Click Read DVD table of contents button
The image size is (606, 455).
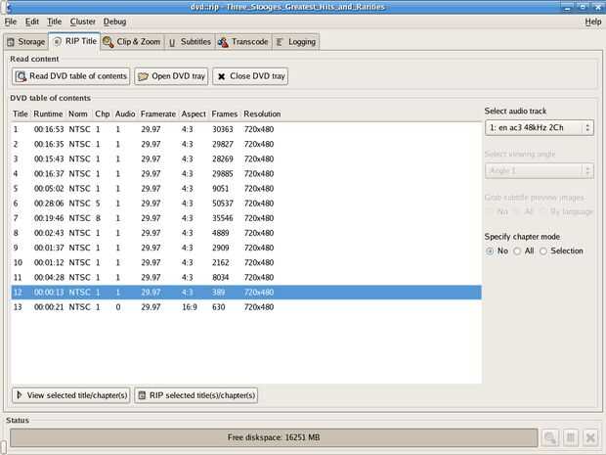[x=70, y=76]
